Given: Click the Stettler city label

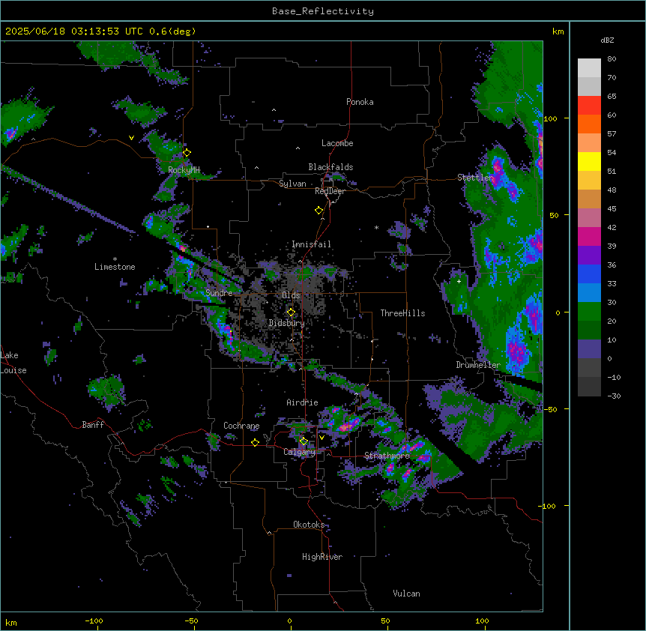Looking at the screenshot, I should click(x=475, y=178).
